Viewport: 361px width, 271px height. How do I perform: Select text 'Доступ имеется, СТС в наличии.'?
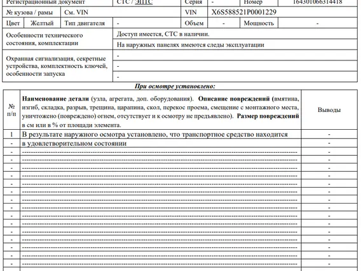coord(163,34)
